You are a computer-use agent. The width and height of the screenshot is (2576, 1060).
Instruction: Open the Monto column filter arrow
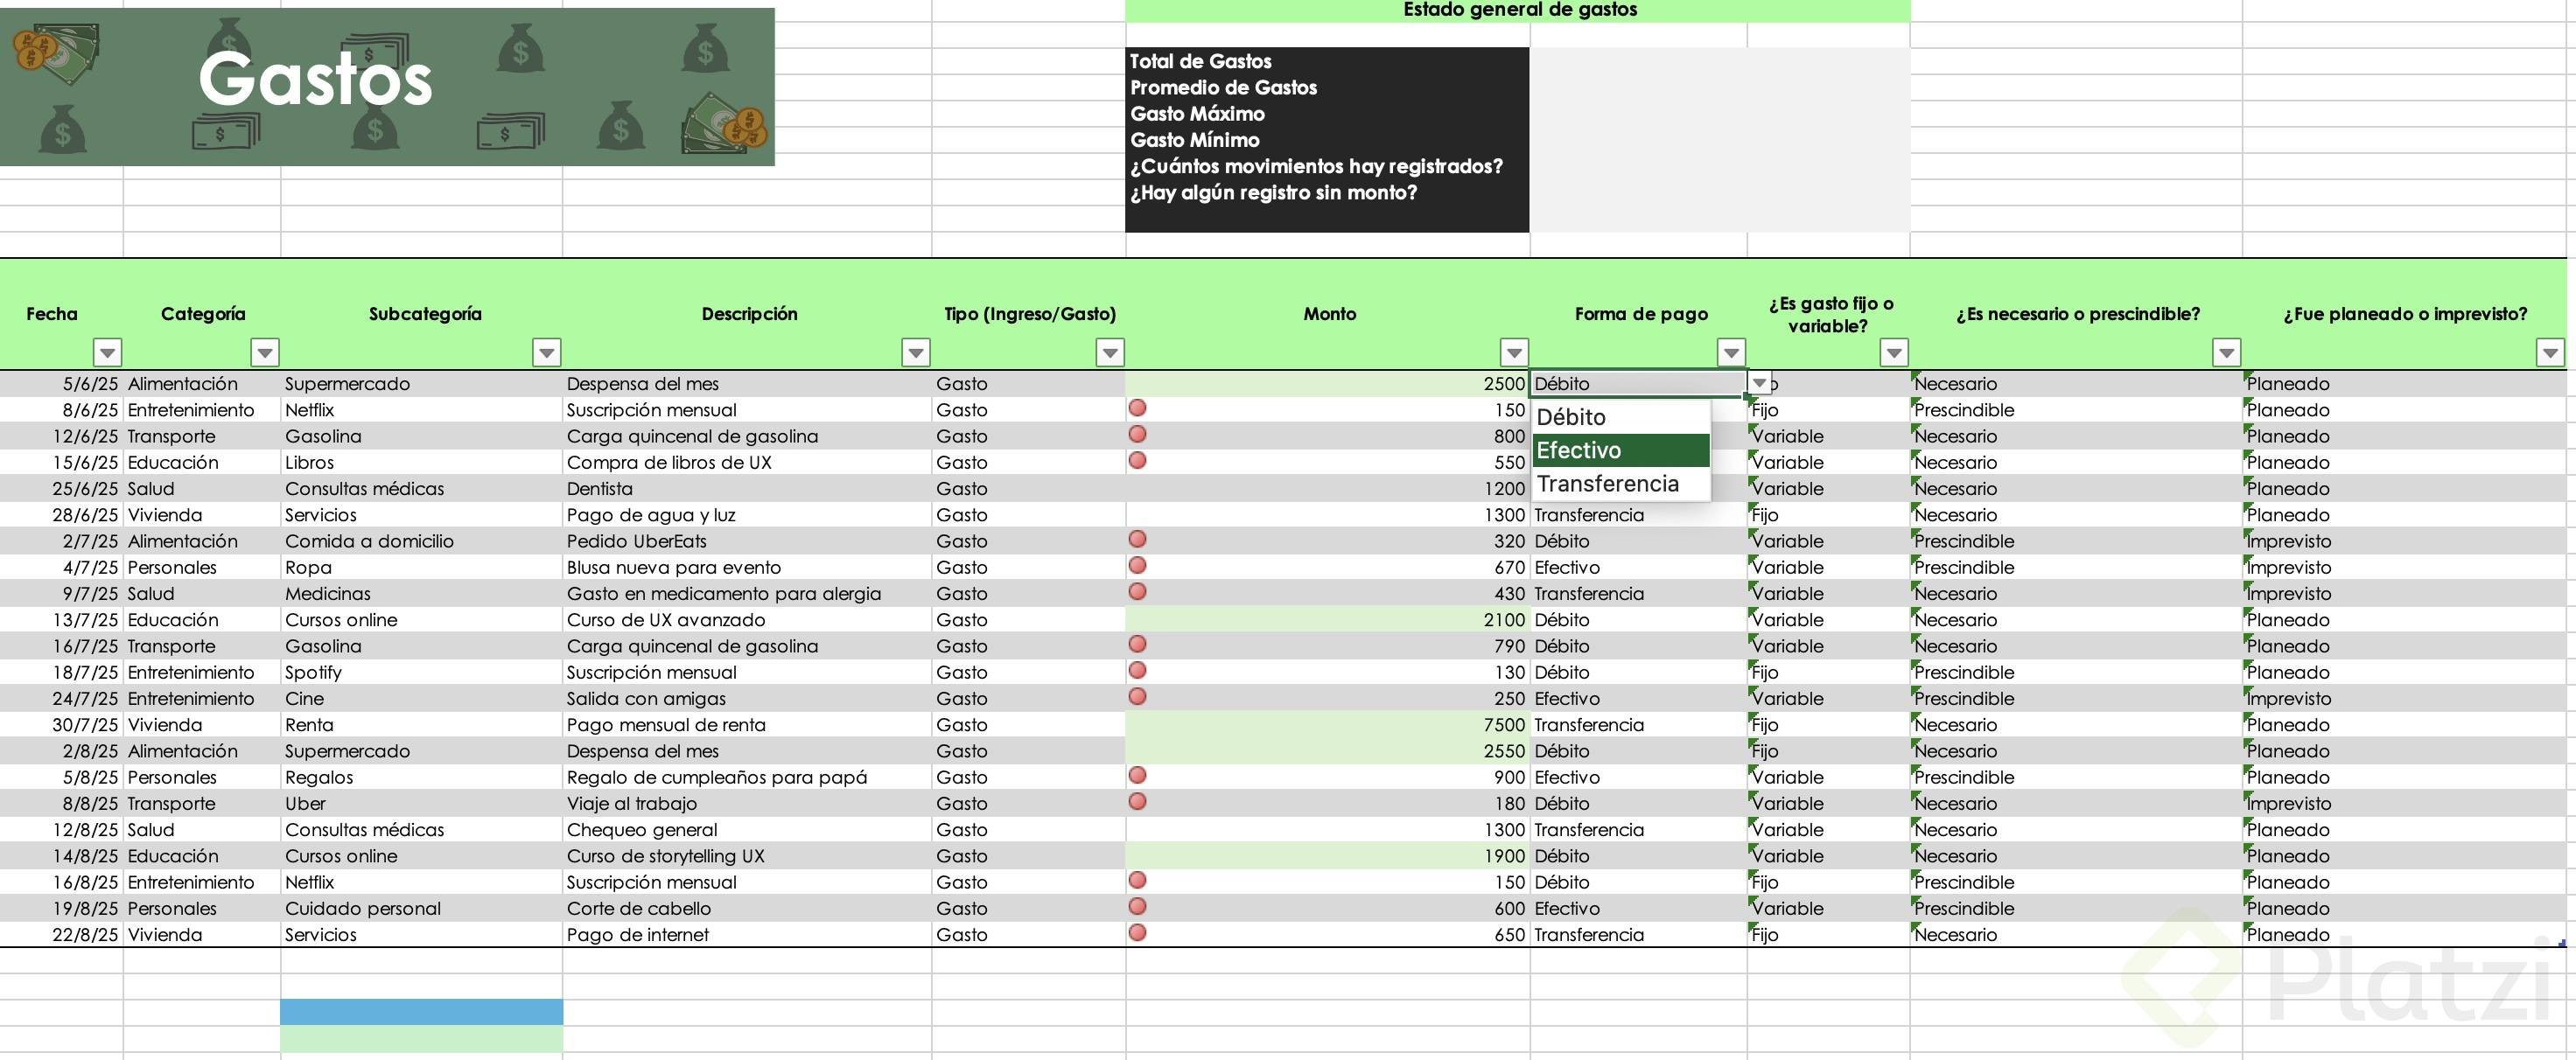[1514, 352]
